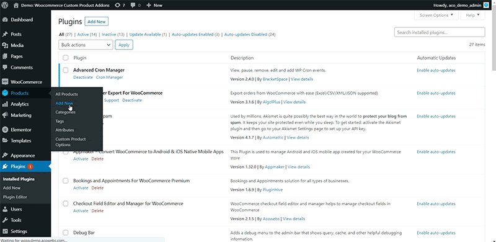Enable auto-updates for Debug Bar

[436, 233]
